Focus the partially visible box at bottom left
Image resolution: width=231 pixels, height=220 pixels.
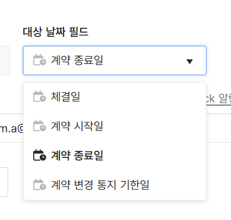coord(4,182)
